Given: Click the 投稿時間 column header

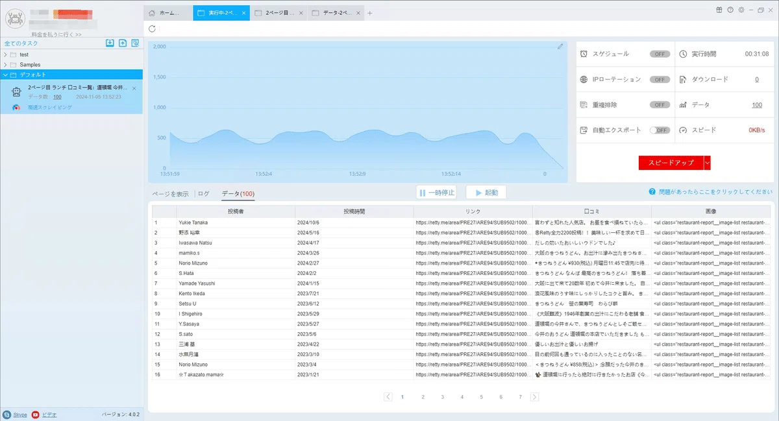Looking at the screenshot, I should point(354,211).
